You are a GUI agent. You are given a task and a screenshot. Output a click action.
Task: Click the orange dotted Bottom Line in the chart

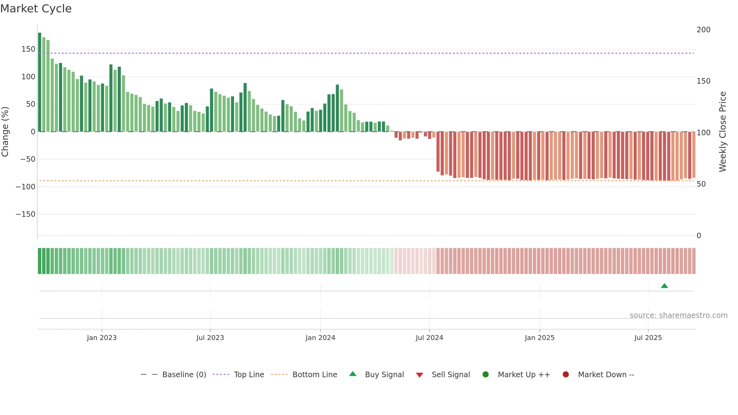pos(367,181)
